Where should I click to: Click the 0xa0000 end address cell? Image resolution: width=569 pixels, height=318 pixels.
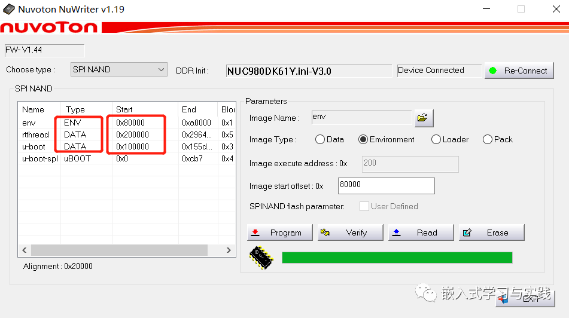pos(196,123)
